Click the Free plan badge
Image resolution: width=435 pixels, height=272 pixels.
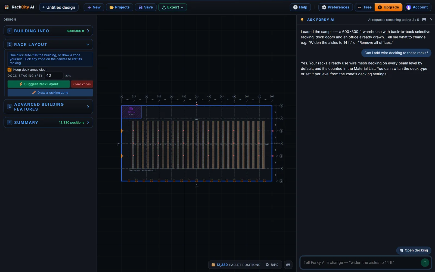pos(365,7)
